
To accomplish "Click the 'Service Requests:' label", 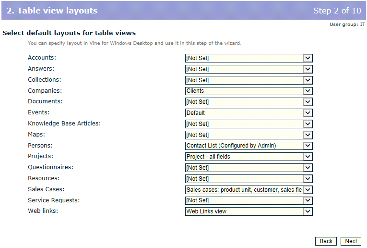I will [x=54, y=200].
